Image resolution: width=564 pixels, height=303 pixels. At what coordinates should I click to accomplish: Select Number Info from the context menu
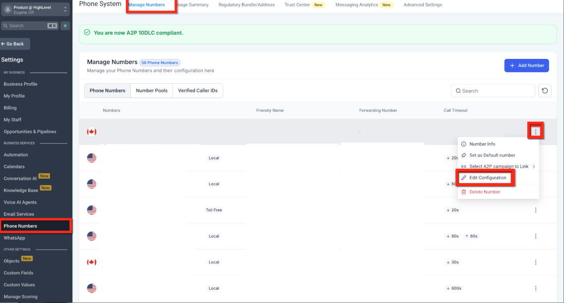tap(482, 145)
